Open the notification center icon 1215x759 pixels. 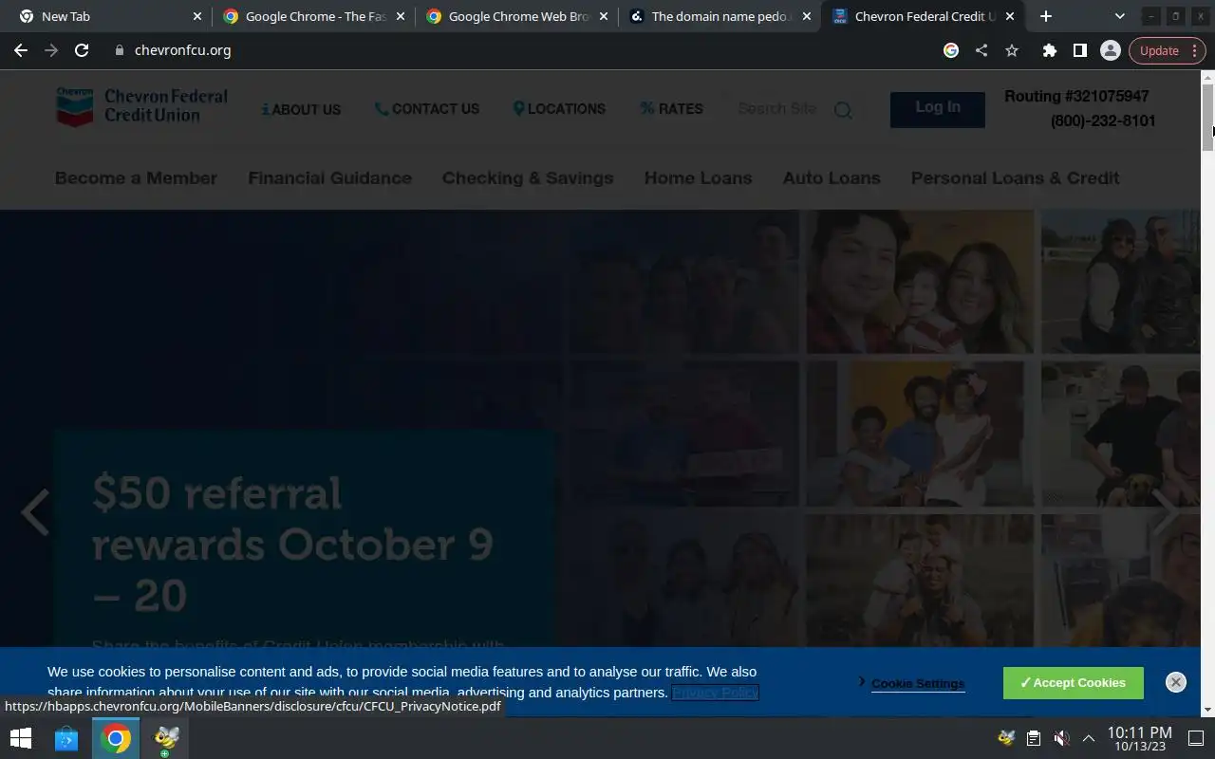coord(1196,738)
